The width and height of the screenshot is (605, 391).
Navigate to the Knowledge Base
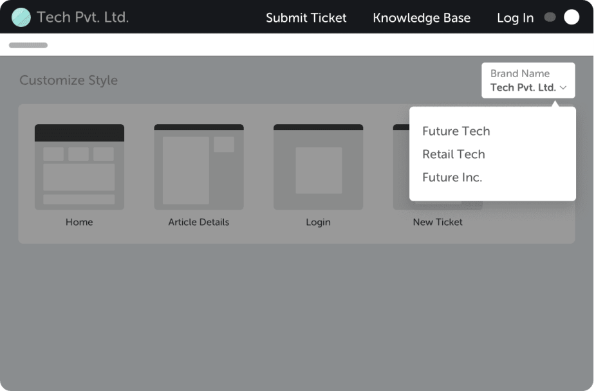(x=422, y=18)
